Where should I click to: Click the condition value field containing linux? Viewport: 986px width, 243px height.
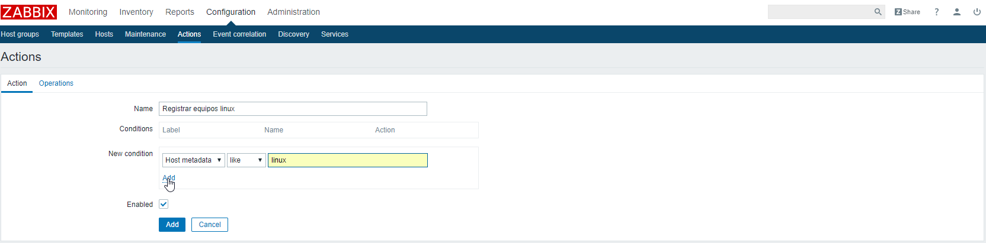[348, 160]
